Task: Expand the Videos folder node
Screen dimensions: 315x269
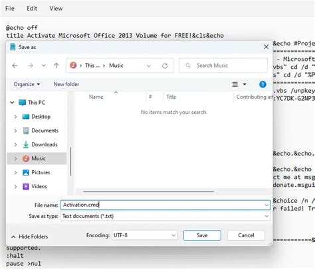Action: pyautogui.click(x=15, y=187)
